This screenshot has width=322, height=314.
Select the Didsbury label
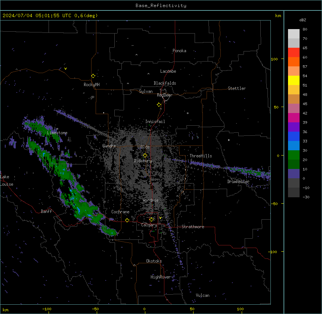tap(143, 161)
